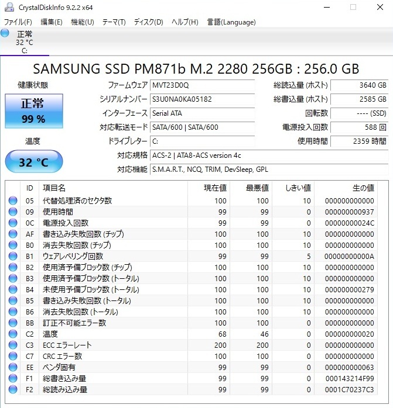
Task: Select the C: disk tab label
Action: (x=25, y=42)
